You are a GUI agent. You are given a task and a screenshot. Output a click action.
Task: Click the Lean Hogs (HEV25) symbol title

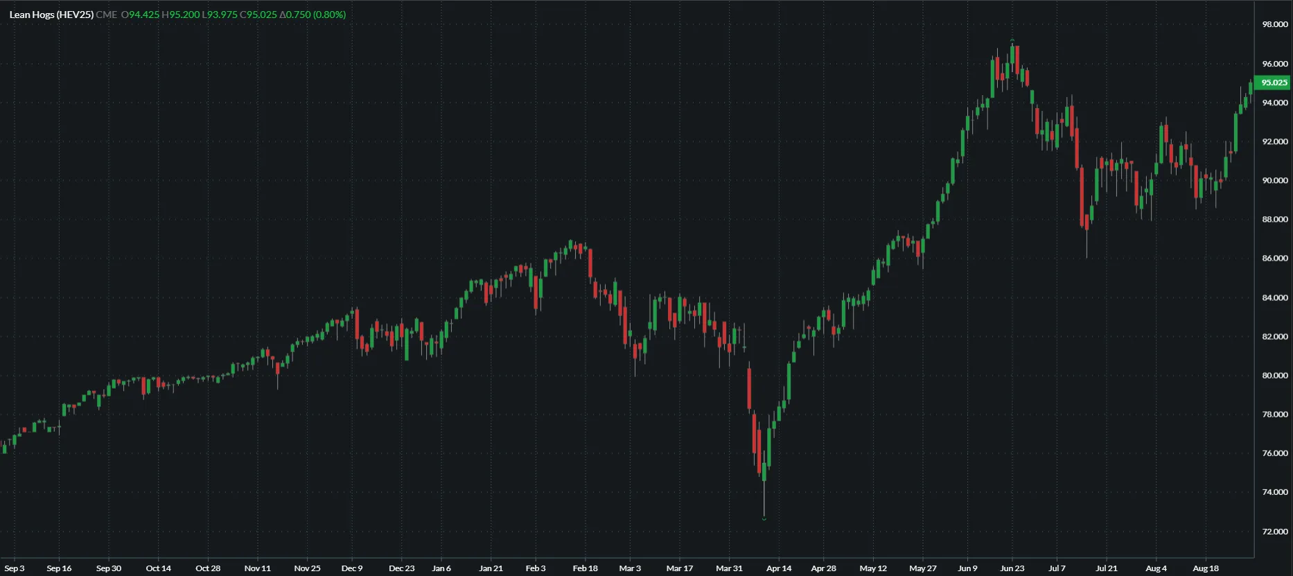tap(51, 15)
